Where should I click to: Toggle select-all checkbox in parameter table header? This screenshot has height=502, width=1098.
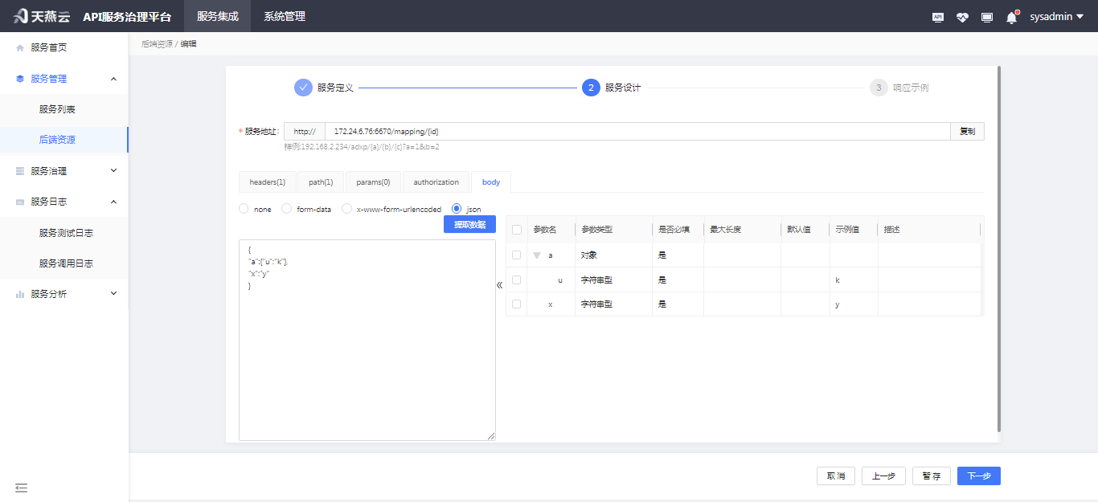pos(517,230)
